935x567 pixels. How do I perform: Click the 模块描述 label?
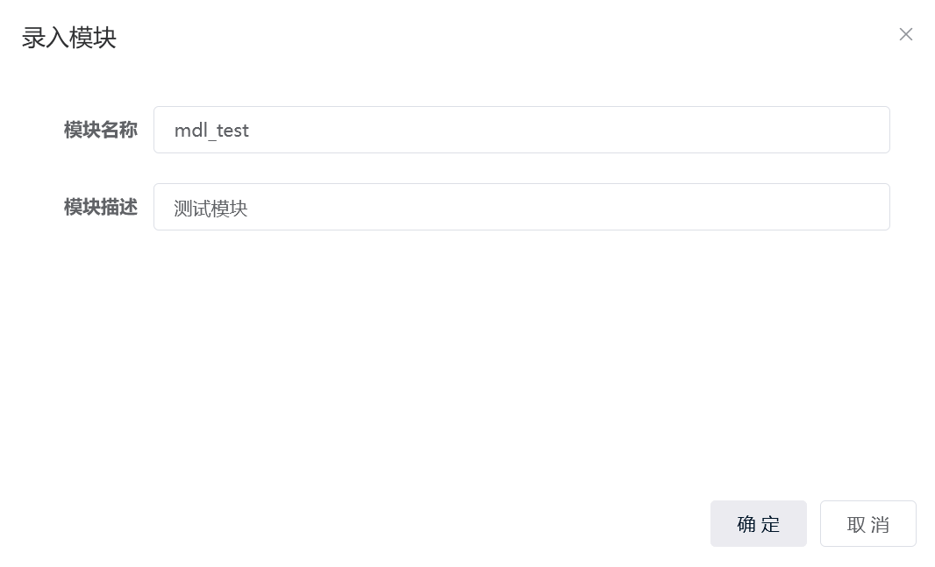(100, 207)
